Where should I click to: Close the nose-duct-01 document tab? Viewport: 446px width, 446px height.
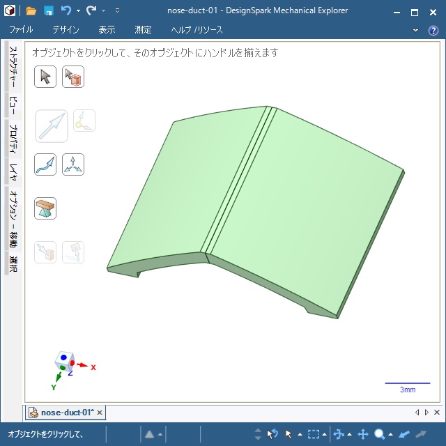click(100, 413)
